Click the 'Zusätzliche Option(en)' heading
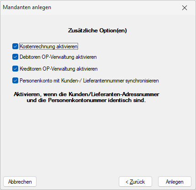The height and width of the screenshot is (190, 196). (x=97, y=31)
